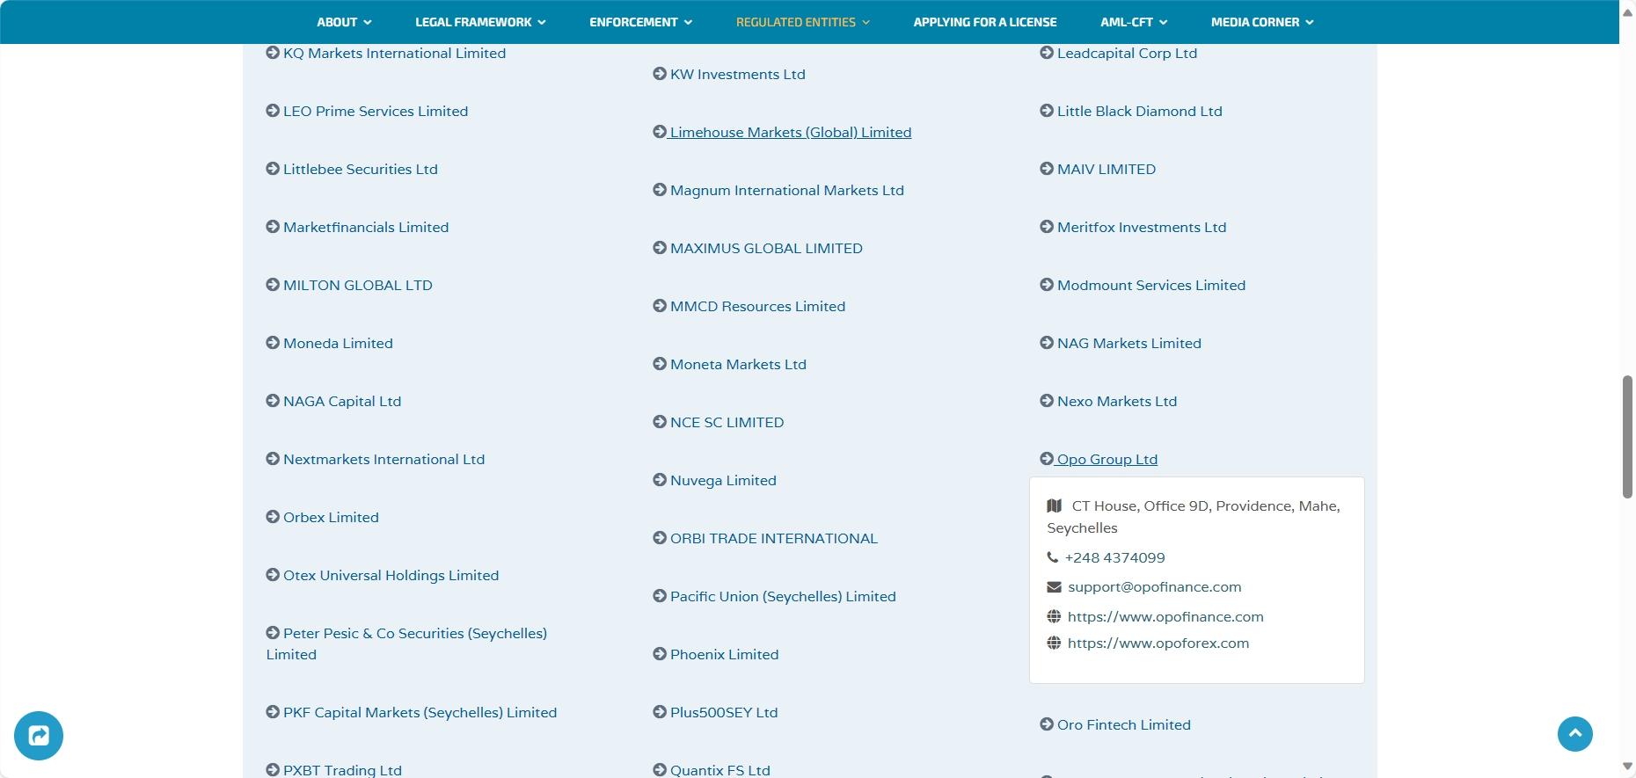
Task: Click the arrow icon beside MMCD Resources Limited
Action: point(660,306)
